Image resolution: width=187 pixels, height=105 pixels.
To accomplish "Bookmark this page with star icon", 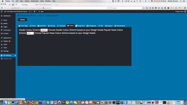I will (150, 8).
